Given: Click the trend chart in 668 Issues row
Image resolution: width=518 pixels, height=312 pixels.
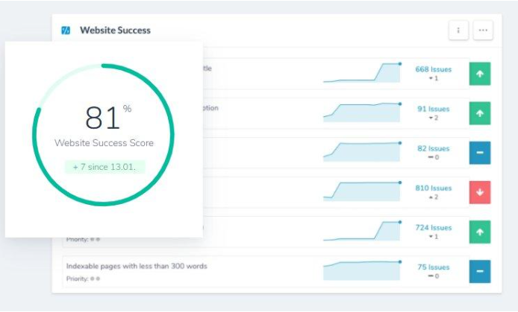Looking at the screenshot, I should (363, 72).
